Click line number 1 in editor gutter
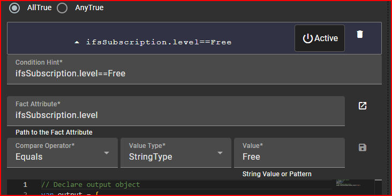This screenshot has width=392, height=196. pyautogui.click(x=25, y=185)
